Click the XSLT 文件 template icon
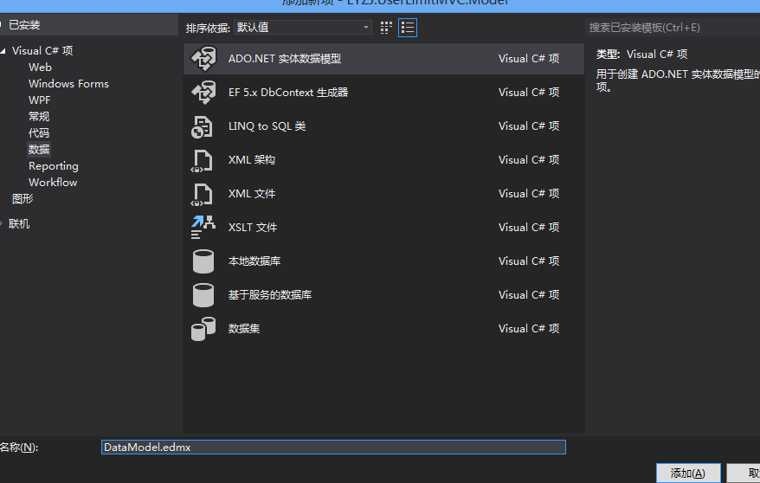760x483 pixels. click(203, 228)
